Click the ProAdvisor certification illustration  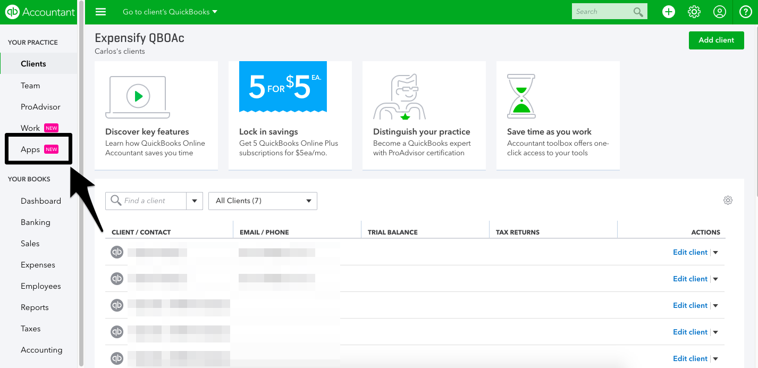point(400,96)
